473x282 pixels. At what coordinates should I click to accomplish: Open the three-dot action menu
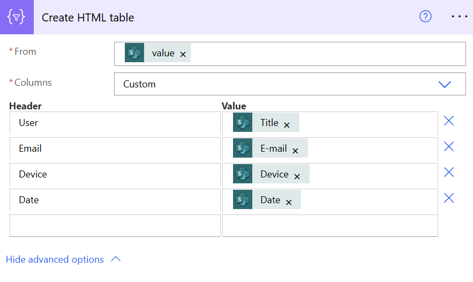click(x=459, y=17)
